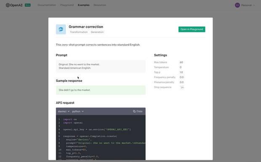Click the sample response green box
Viewport: 261px width, 162px height.
click(101, 90)
